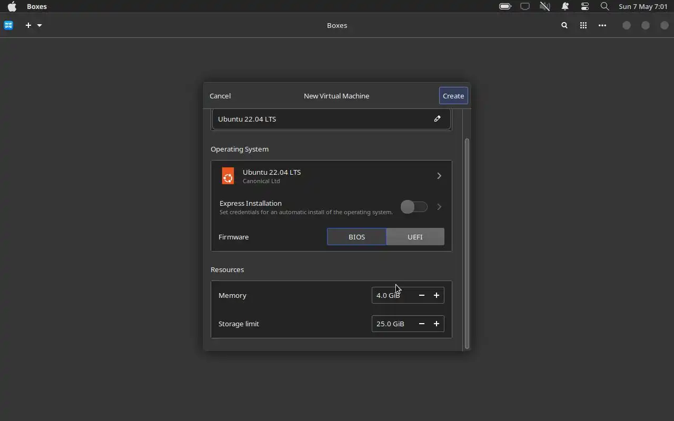Click the screen display icon in menu bar
Viewport: 674px width, 421px height.
[x=525, y=6]
